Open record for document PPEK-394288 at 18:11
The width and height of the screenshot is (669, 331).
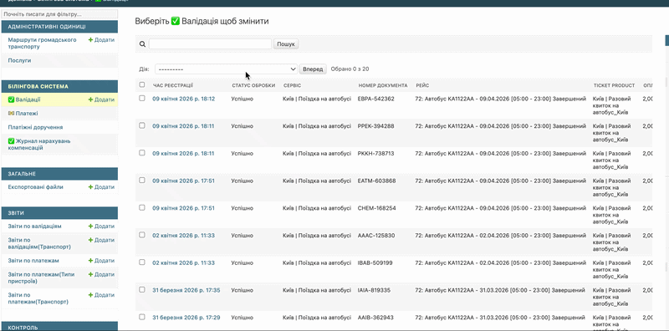pos(183,126)
